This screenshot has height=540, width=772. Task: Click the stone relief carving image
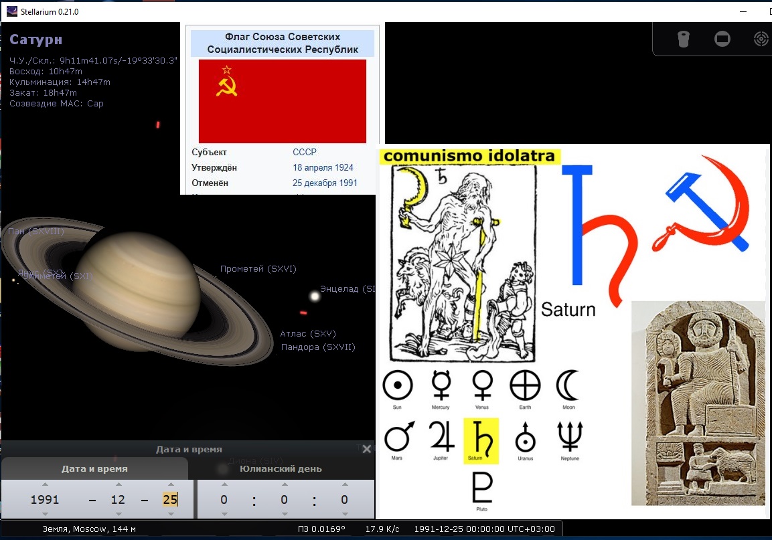pyautogui.click(x=698, y=403)
